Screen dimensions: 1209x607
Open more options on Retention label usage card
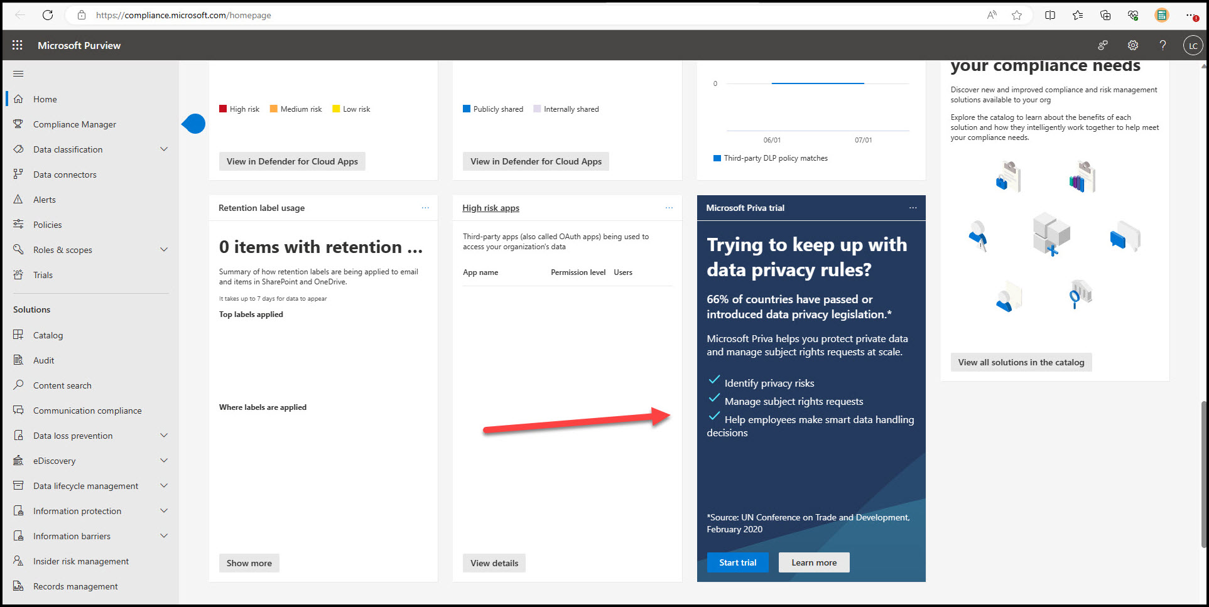[x=425, y=208]
